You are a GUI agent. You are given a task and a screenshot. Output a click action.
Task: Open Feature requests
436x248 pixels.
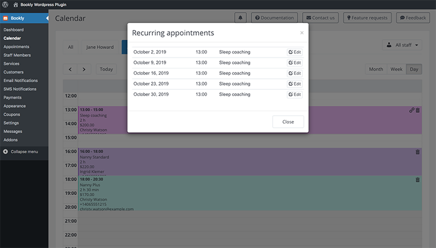pyautogui.click(x=367, y=18)
